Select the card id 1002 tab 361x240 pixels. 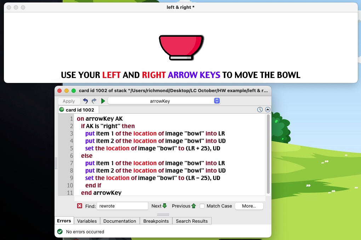(x=79, y=110)
